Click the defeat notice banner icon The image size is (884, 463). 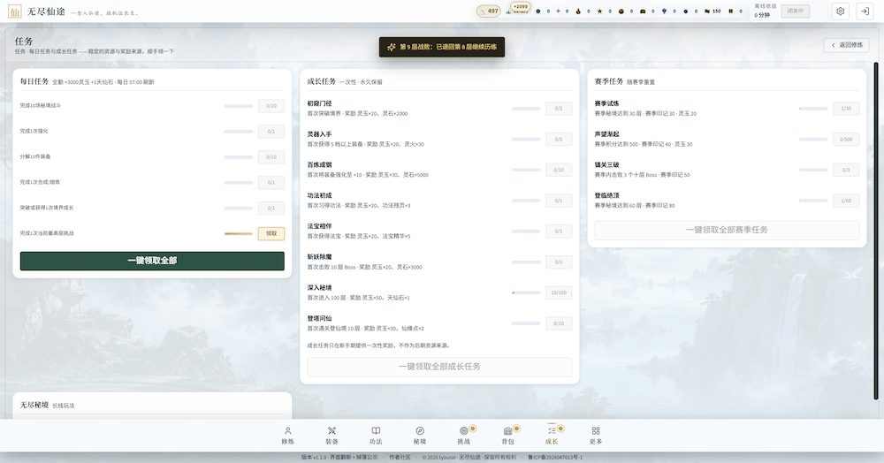pyautogui.click(x=392, y=48)
